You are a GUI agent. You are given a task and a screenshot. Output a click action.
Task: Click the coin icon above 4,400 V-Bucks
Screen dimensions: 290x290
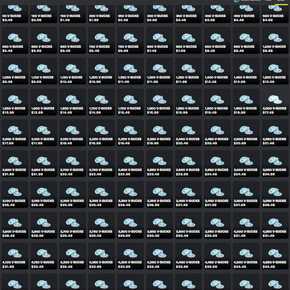point(188,254)
